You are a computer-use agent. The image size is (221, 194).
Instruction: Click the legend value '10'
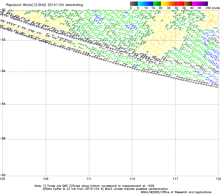coord(146,8)
